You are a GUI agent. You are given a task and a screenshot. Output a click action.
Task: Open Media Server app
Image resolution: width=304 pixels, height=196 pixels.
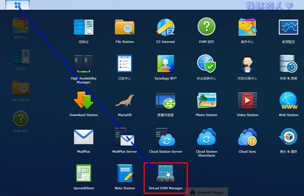point(166,101)
